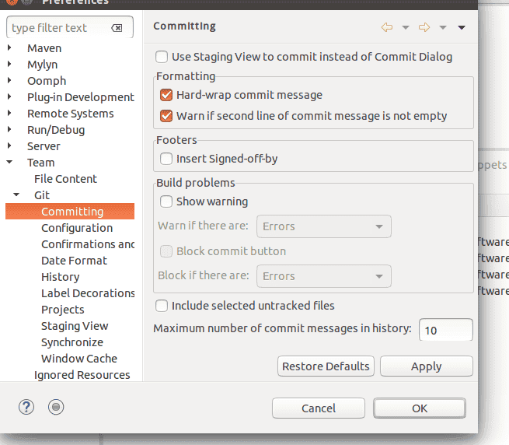Uncheck Warn if second line not empty
This screenshot has height=445, width=509.
tap(166, 116)
